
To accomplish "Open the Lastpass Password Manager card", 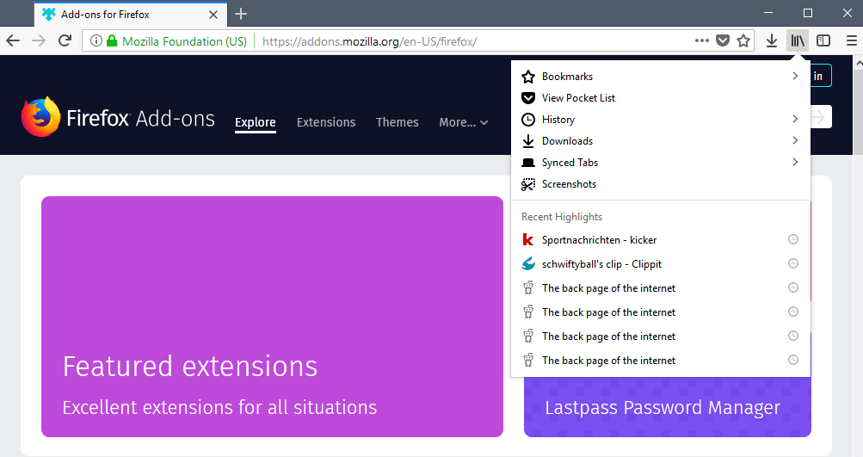I will [x=668, y=407].
